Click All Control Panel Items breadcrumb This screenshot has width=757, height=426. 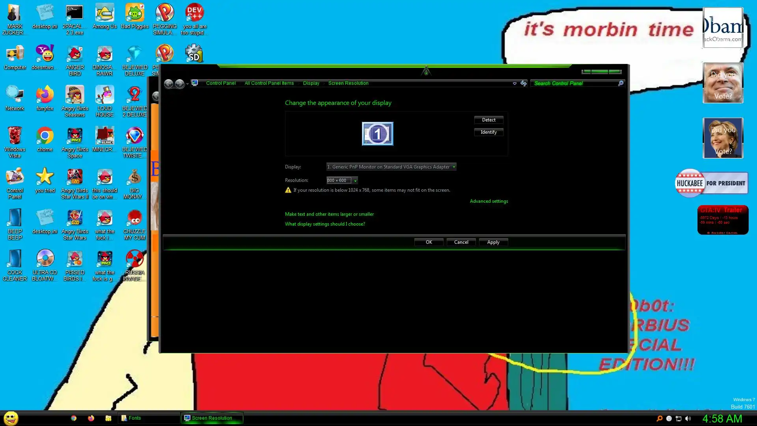pyautogui.click(x=269, y=83)
